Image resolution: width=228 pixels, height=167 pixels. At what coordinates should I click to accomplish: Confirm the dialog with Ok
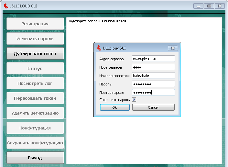tap(115, 107)
